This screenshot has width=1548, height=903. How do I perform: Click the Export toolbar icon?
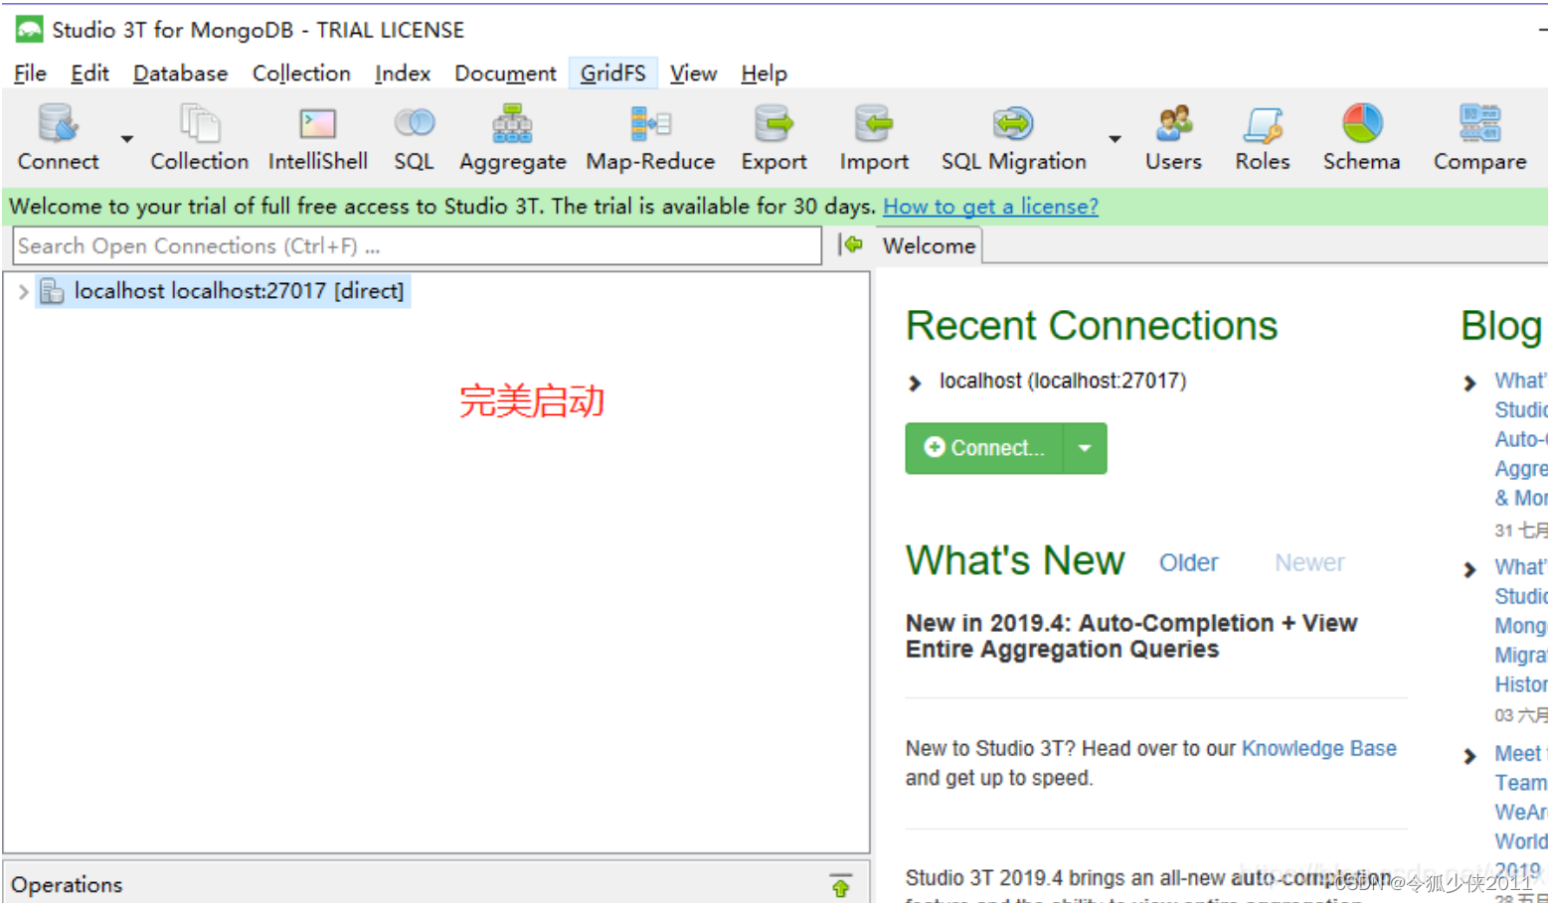[x=774, y=124]
